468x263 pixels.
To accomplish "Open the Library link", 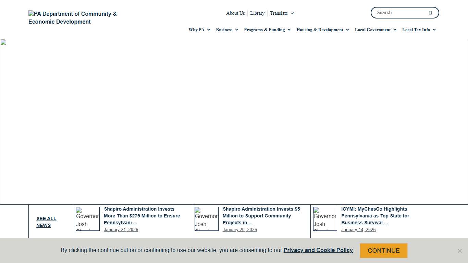I will tap(257, 13).
